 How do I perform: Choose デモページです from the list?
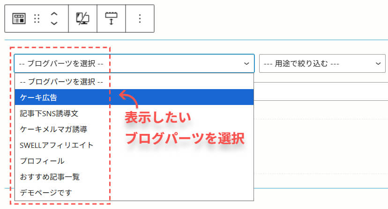(x=45, y=192)
